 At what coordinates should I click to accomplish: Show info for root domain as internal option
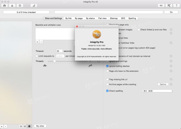point(171,56)
